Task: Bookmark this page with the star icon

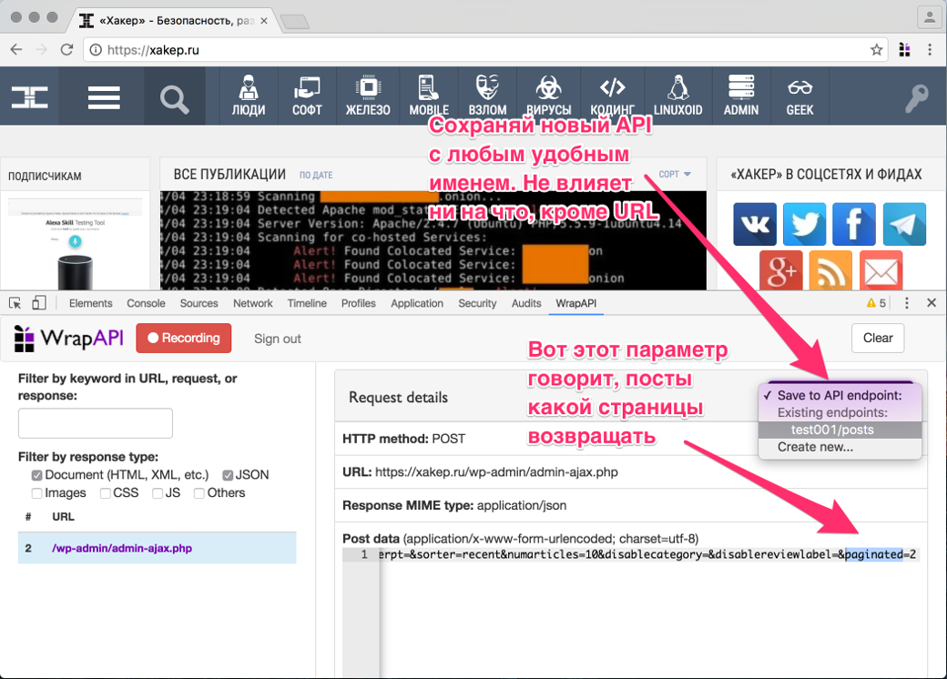Action: [876, 50]
